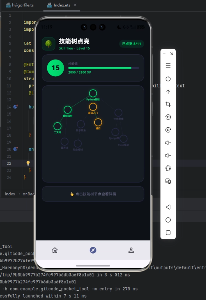Screen dimensions: 206x300
Task: Tap the 递归 orange skill node
Action: click(x=98, y=122)
